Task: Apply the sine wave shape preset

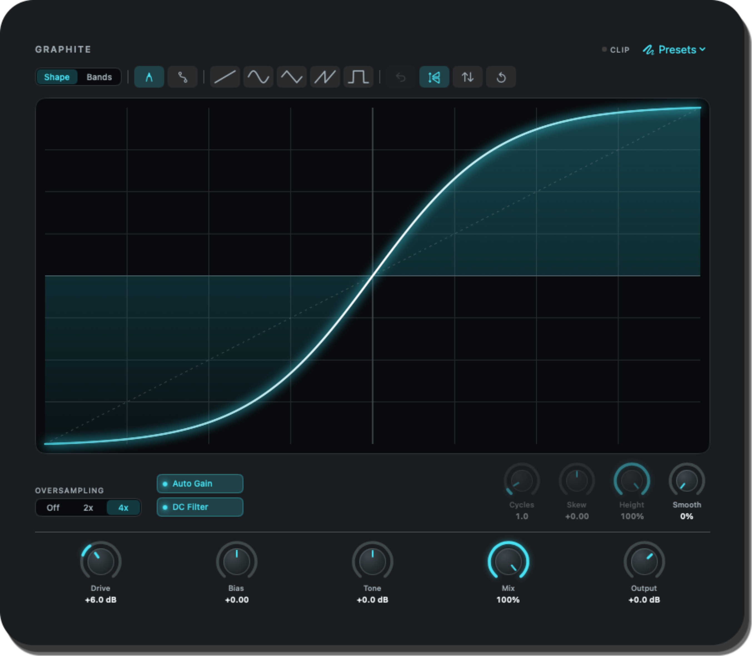Action: (x=258, y=77)
